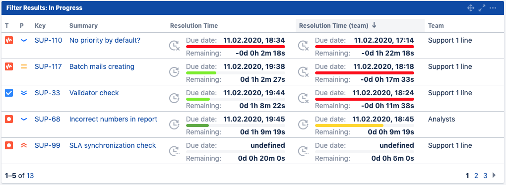Click the lowest priority icon for SUP-33
This screenshot has height=185, width=506.
coord(23,93)
